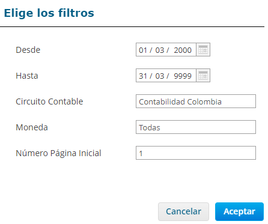Click the Elige los filtros heading

point(49,13)
